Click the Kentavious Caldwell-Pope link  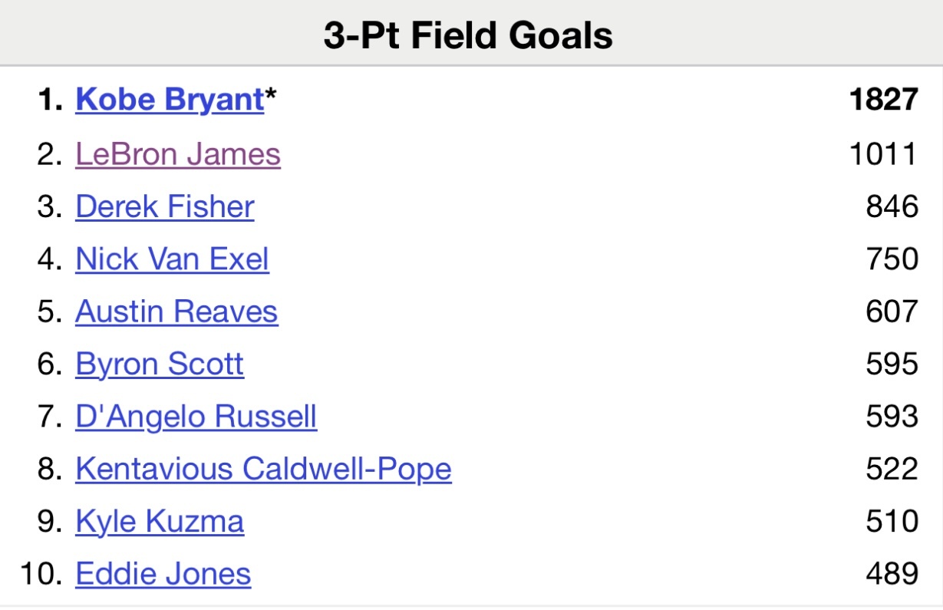263,469
